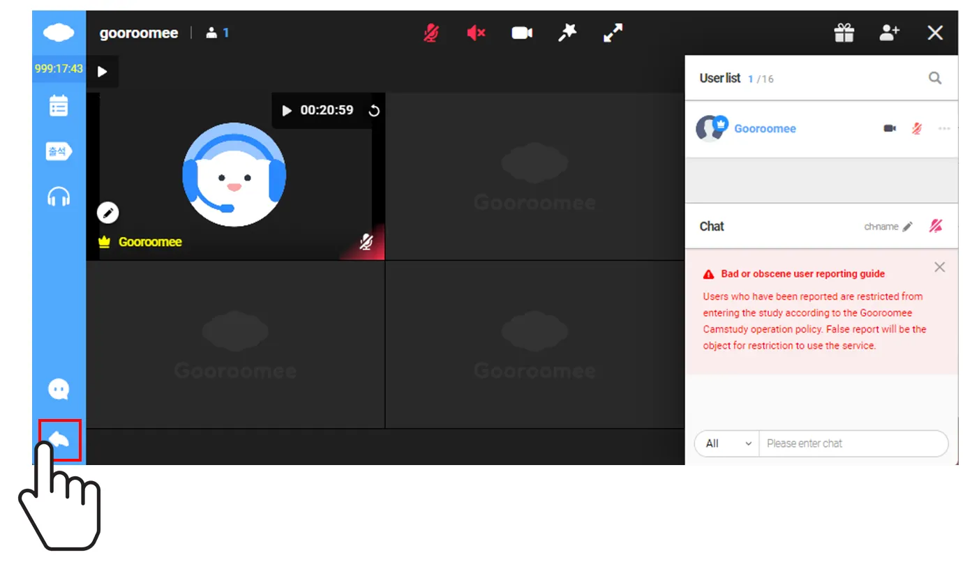Image resolution: width=965 pixels, height=562 pixels.
Task: Toggle chat notifications with the pink bell icon
Action: 936,226
